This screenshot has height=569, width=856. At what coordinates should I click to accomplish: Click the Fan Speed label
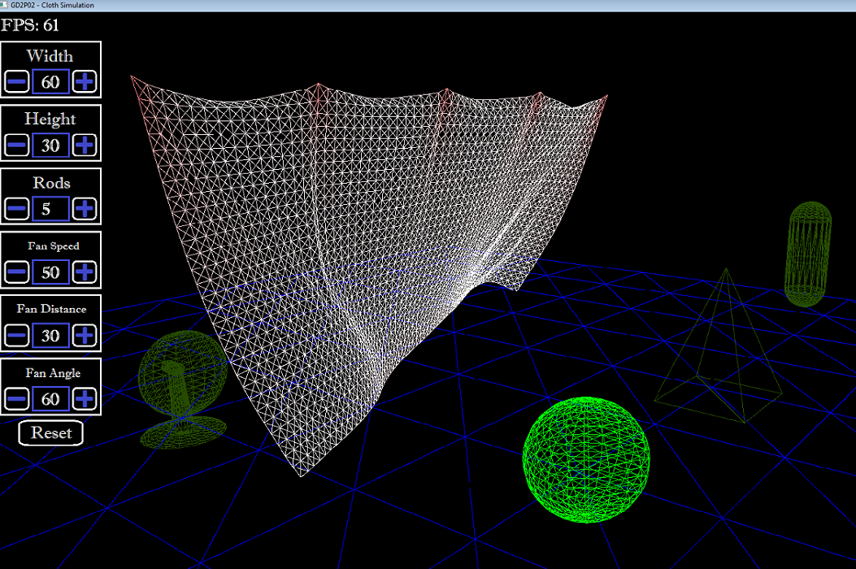coord(54,246)
